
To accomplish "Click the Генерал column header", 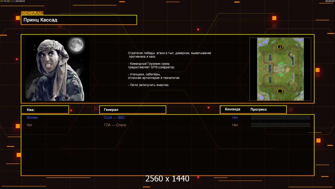I will (x=133, y=110).
